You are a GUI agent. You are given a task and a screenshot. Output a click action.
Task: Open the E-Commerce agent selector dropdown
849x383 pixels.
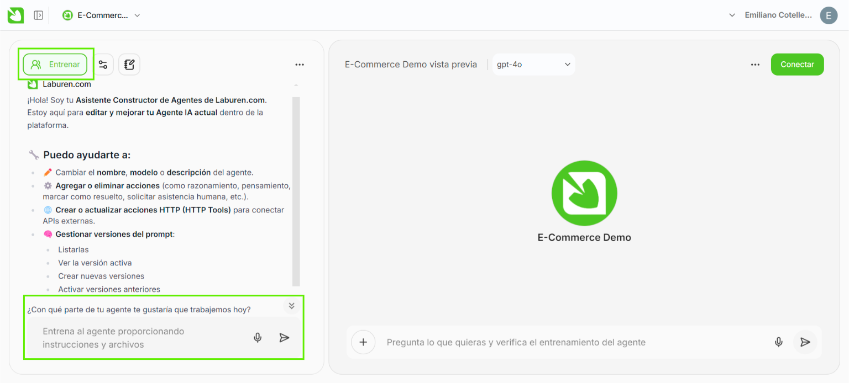coord(102,15)
